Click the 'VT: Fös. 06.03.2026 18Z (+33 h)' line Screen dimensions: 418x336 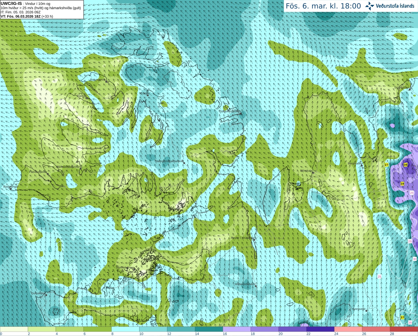coord(27,16)
